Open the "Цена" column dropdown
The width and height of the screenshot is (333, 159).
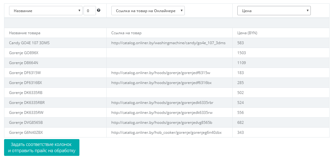point(274,11)
